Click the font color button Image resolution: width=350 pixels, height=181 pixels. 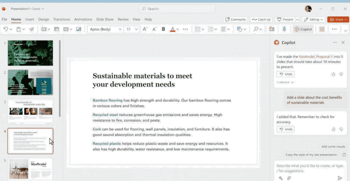[173, 29]
